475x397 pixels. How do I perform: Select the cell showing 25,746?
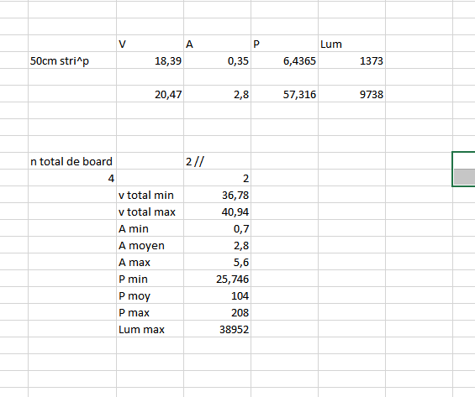217,279
